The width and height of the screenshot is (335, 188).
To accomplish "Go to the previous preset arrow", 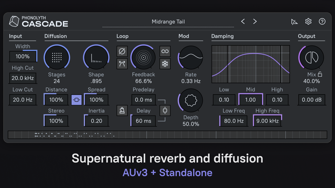I will coord(243,21).
